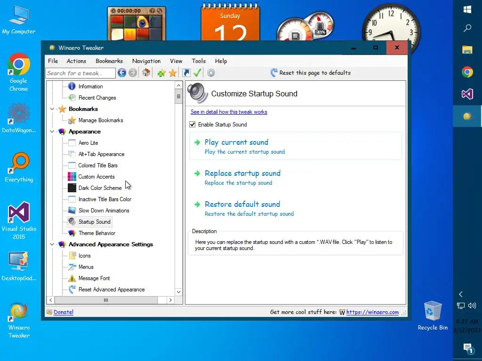Click the horizontal scrollbar right arrow

coord(170,300)
